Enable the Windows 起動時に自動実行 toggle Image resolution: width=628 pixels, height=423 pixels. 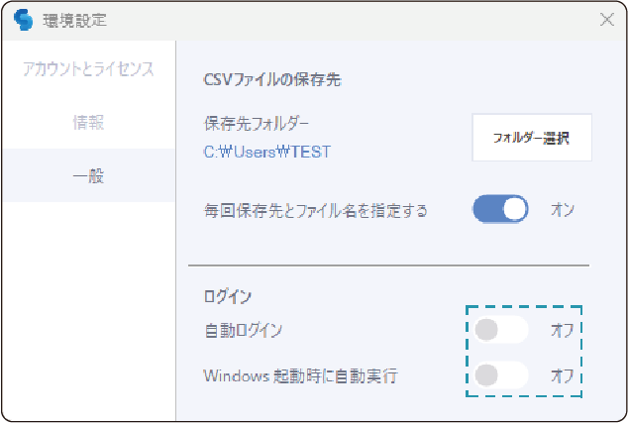(500, 376)
